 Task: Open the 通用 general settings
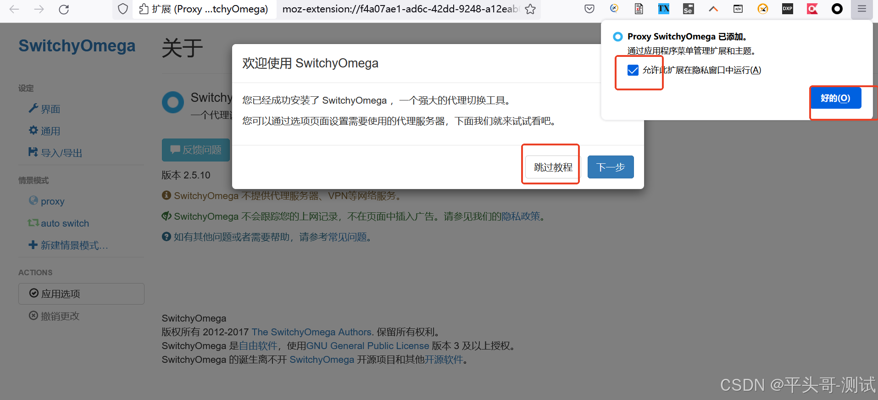pos(44,131)
